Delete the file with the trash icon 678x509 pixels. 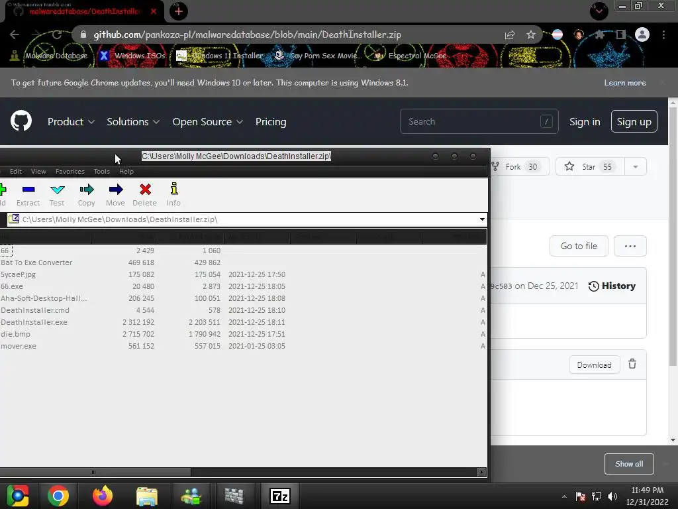click(632, 364)
